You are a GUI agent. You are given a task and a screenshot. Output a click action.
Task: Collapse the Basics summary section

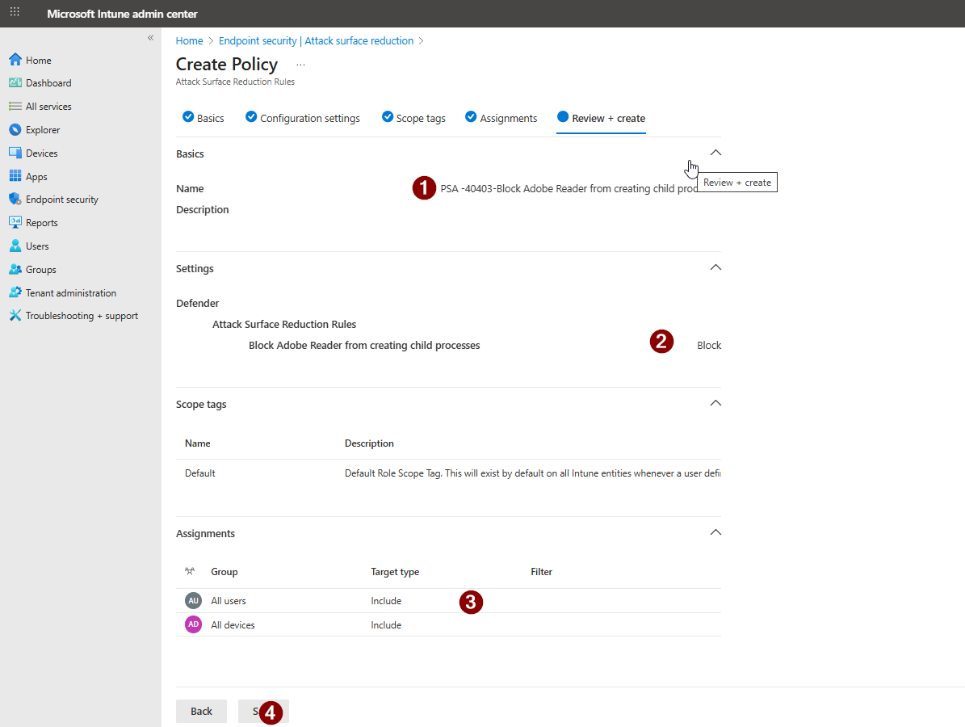[715, 152]
